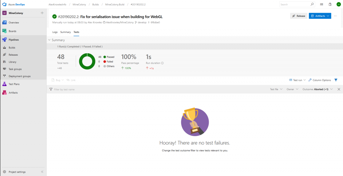This screenshot has height=176, width=343.
Task: Switch to the Logs tab
Action: tap(55, 32)
